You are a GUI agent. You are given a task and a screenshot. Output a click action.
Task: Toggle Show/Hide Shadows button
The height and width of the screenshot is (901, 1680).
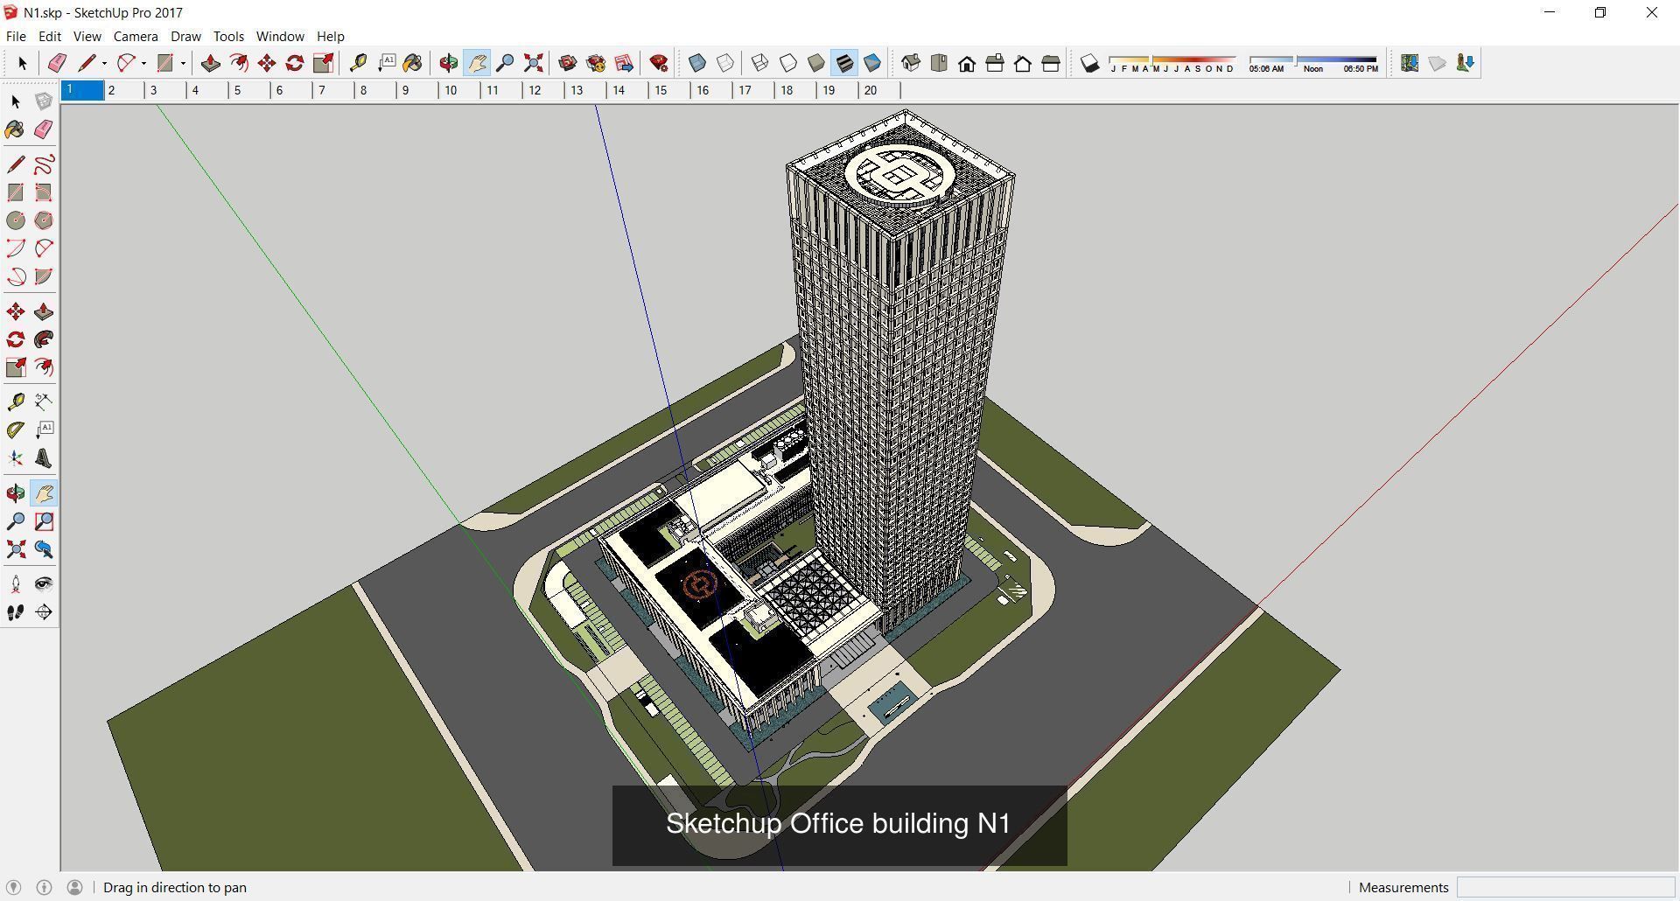(1089, 63)
